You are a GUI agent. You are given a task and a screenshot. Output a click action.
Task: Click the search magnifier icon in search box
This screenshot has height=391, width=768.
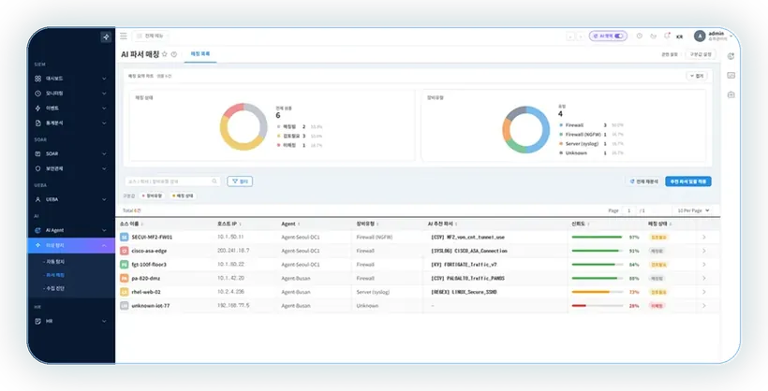pyautogui.click(x=214, y=181)
